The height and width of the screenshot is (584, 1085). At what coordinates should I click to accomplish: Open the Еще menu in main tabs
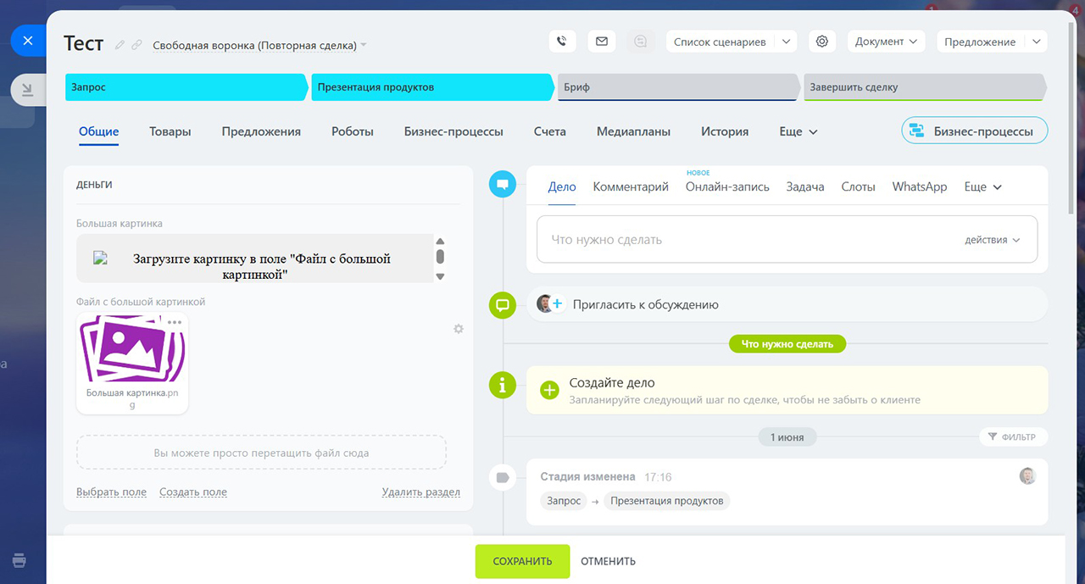[798, 131]
